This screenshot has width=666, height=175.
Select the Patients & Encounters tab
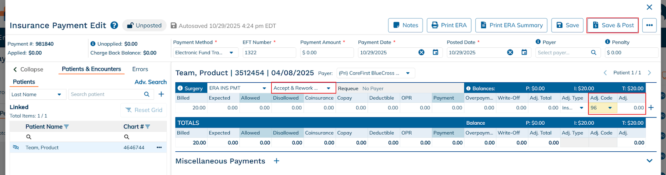(91, 69)
